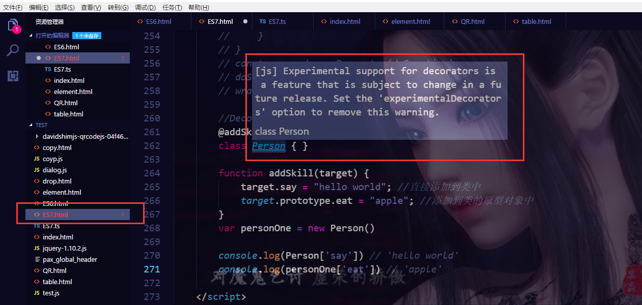Click the 资源管理器 panel title

[x=49, y=22]
